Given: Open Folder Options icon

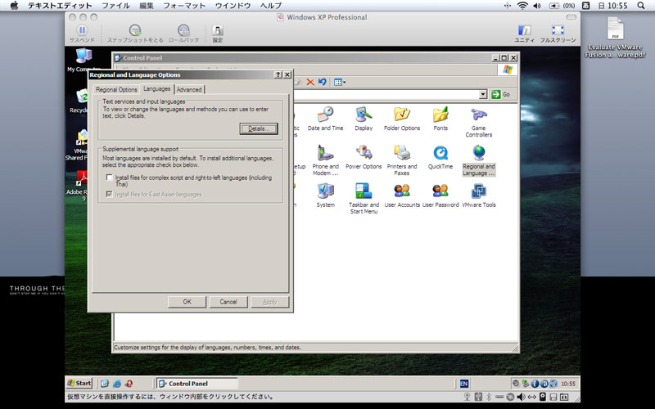Looking at the screenshot, I should tap(402, 119).
